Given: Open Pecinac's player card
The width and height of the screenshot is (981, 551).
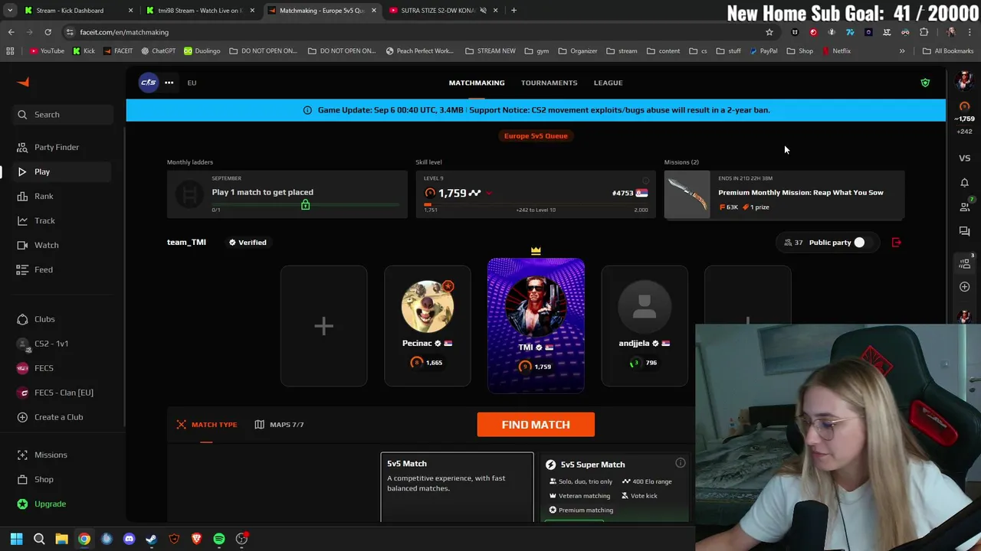Looking at the screenshot, I should click(428, 326).
